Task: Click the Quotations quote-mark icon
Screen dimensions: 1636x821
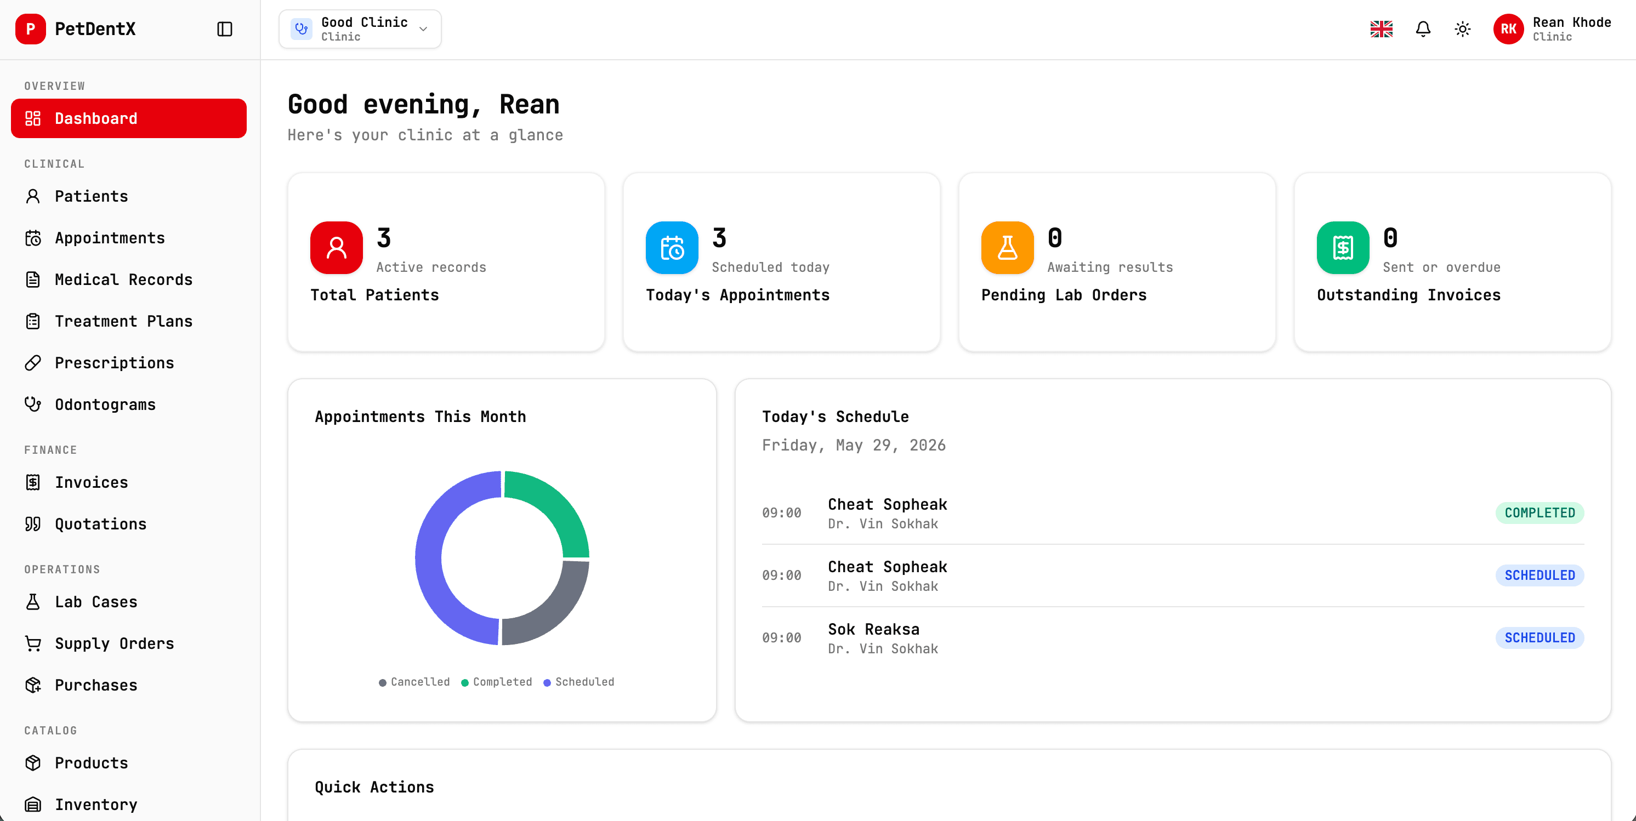Action: point(33,524)
